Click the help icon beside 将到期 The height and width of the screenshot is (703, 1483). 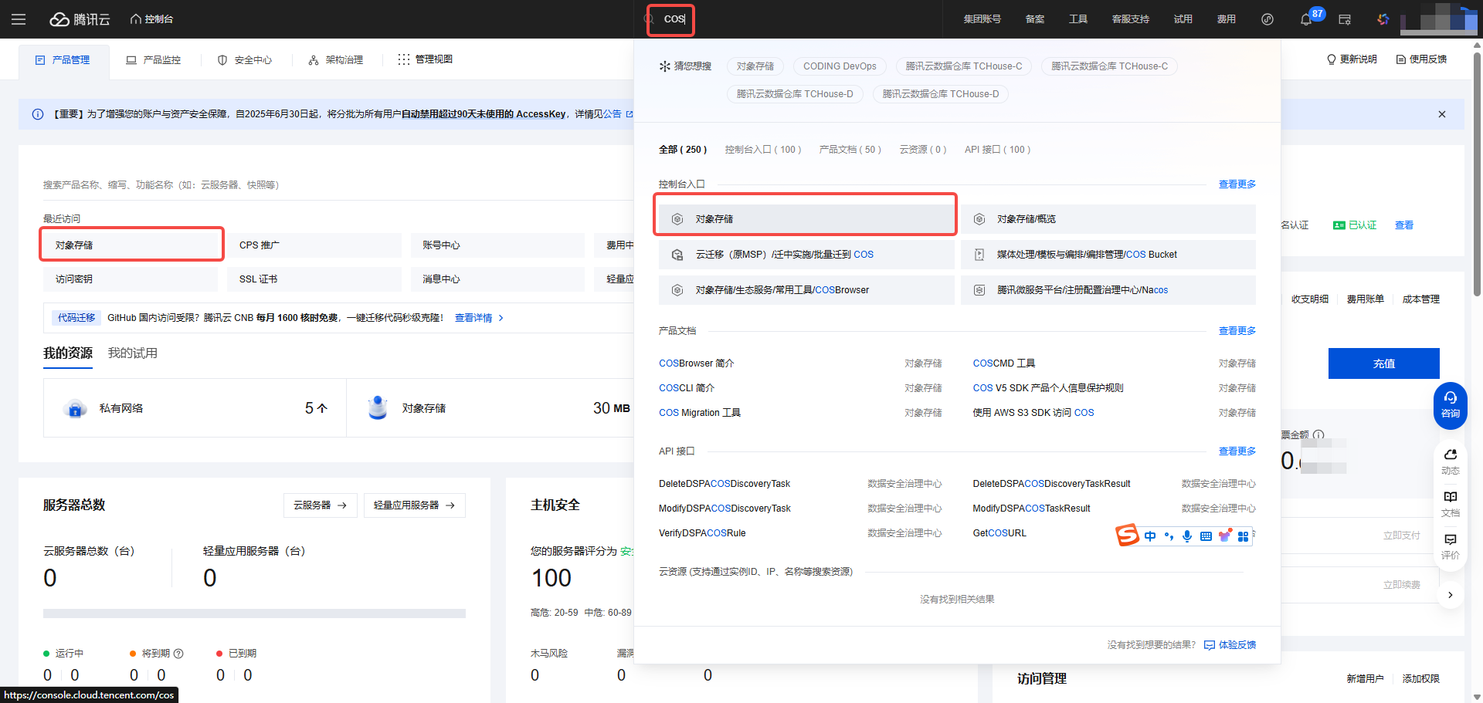(x=178, y=654)
